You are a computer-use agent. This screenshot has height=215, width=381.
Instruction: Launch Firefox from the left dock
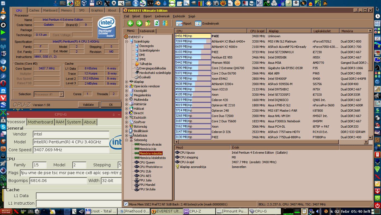(x=3, y=69)
